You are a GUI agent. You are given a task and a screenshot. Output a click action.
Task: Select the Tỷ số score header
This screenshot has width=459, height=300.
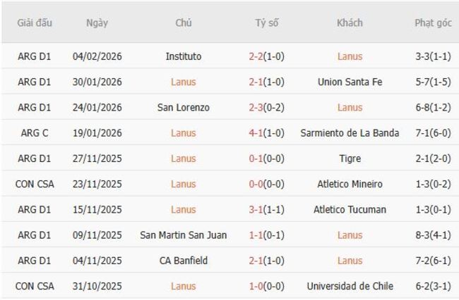(267, 23)
